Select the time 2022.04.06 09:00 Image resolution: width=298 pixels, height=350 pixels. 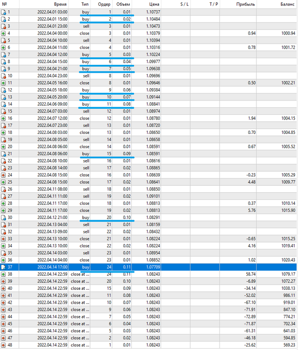[x=52, y=104]
